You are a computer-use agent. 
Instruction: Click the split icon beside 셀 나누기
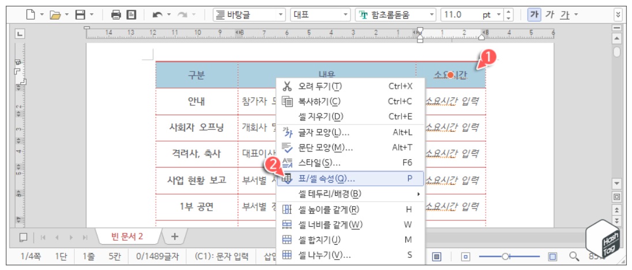pyautogui.click(x=287, y=255)
